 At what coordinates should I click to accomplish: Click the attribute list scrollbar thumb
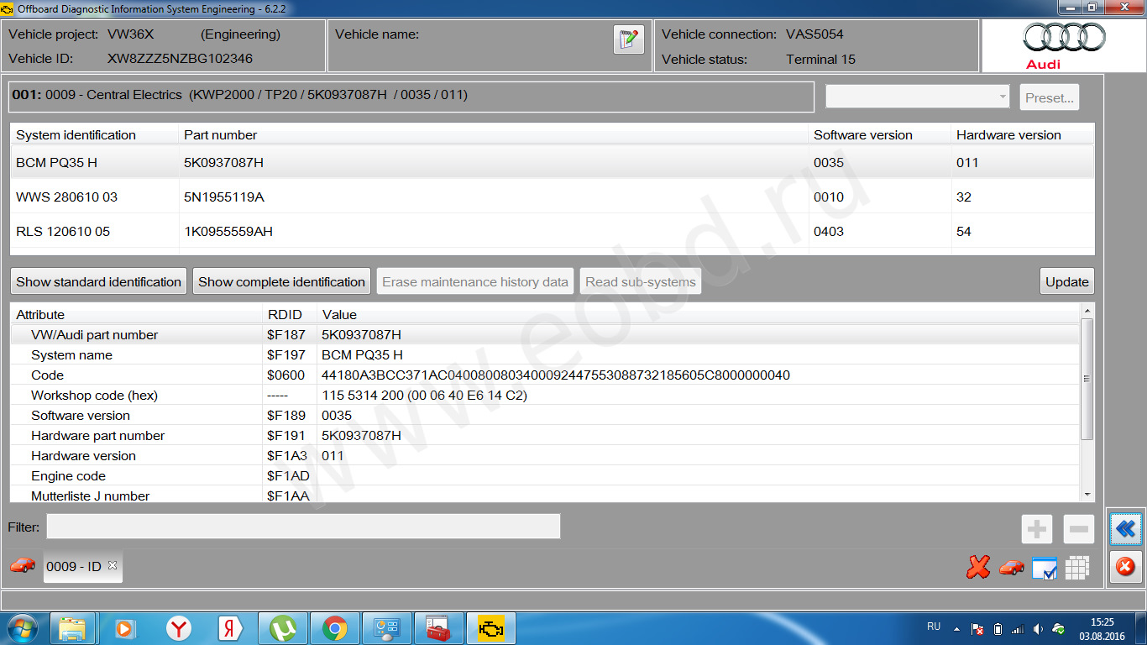(x=1087, y=379)
